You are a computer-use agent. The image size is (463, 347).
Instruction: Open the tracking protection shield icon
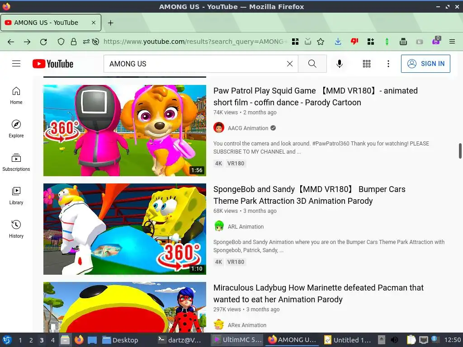click(x=61, y=42)
